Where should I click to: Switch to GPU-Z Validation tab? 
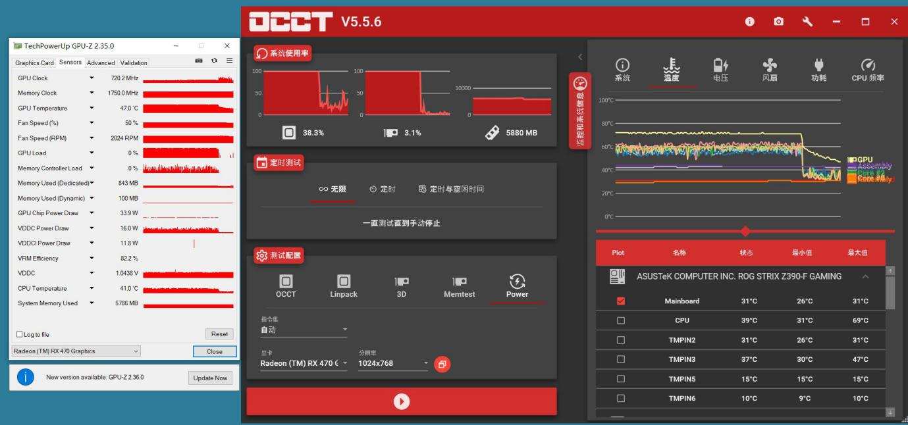click(x=134, y=63)
